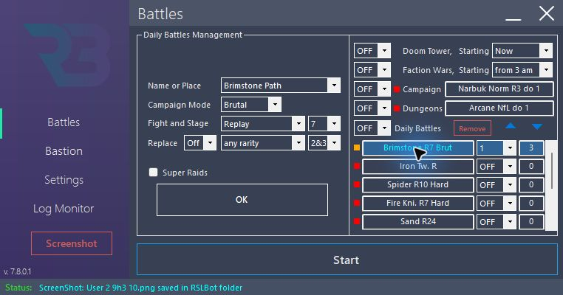
Task: Select Narbuk Norm R3 do 1 campaign entry
Action: [x=499, y=89]
